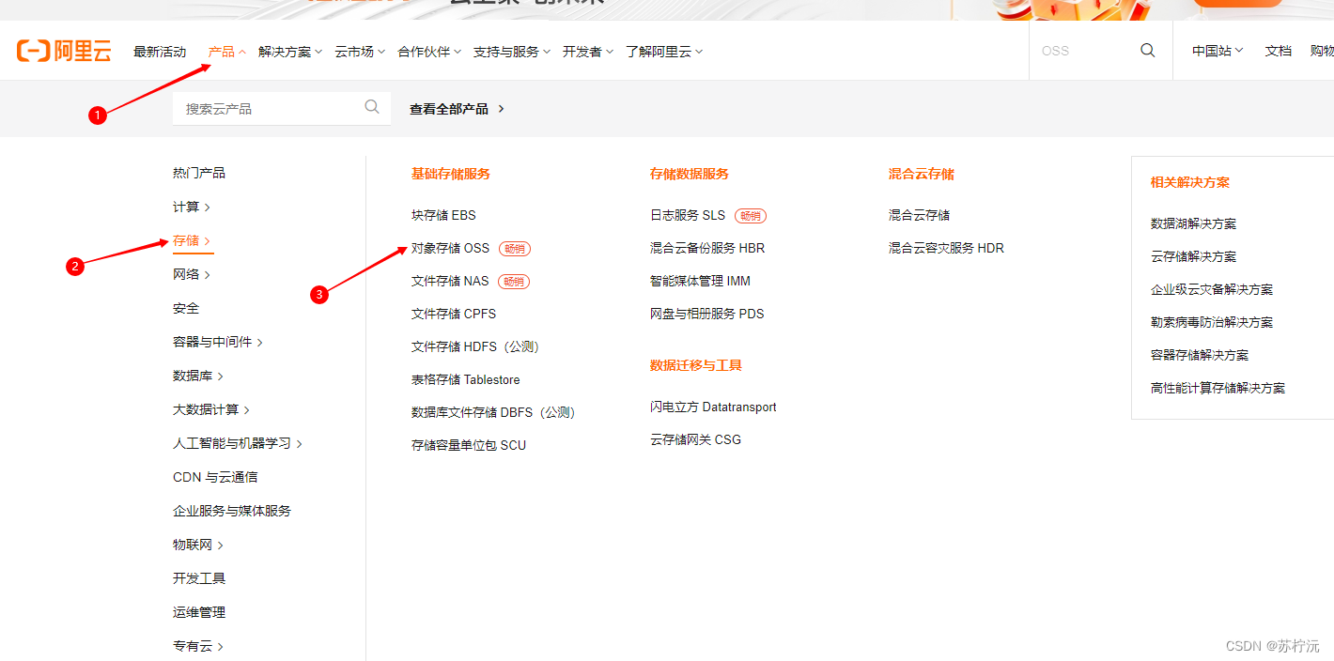Viewport: 1334px width, 661px height.
Task: Open 混合云备份服务 HBR link
Action: tap(707, 248)
